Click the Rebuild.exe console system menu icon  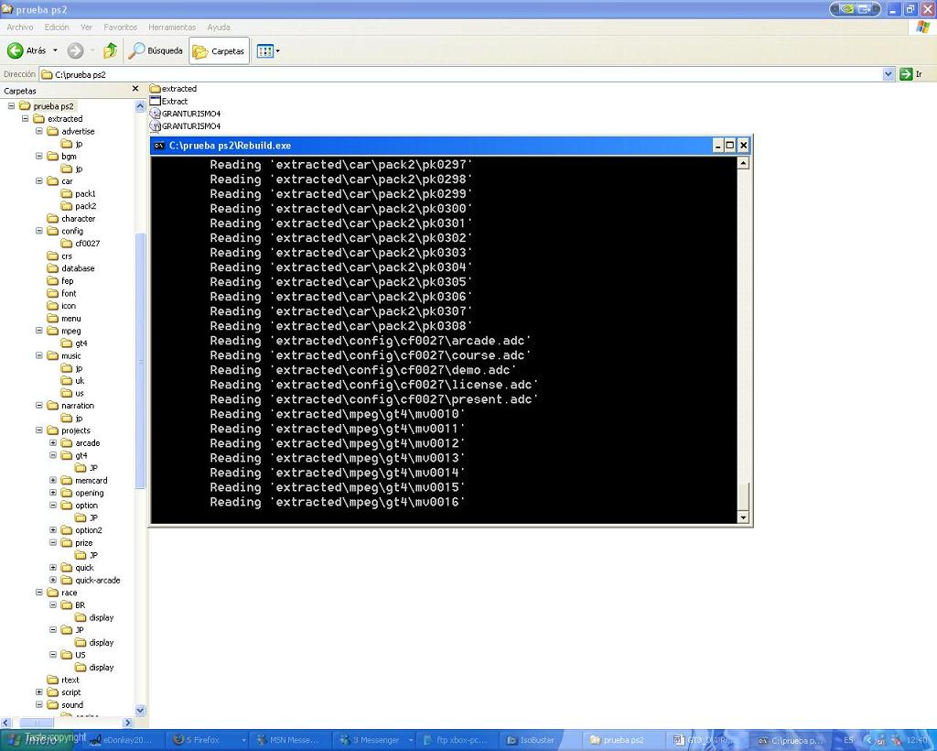pos(159,146)
